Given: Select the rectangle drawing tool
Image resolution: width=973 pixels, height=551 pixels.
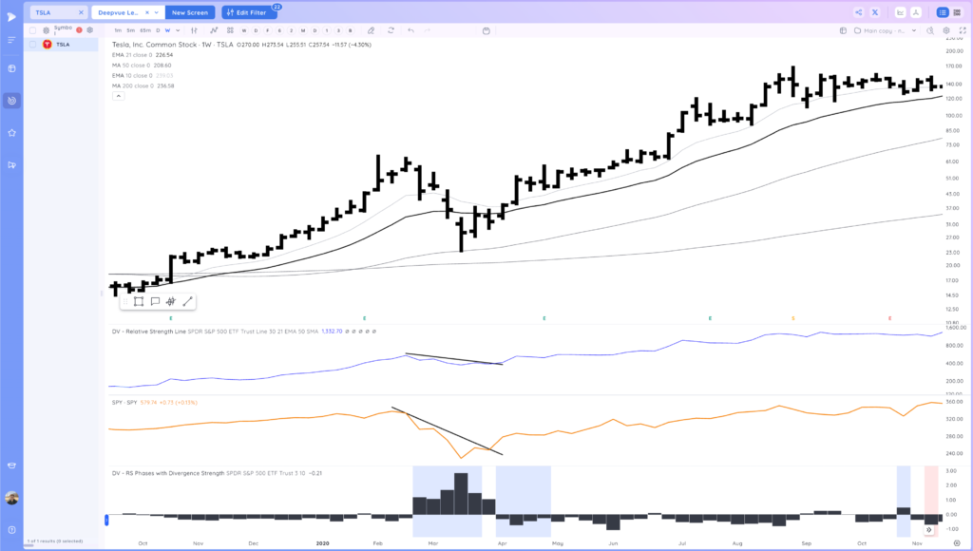Looking at the screenshot, I should coord(139,301).
